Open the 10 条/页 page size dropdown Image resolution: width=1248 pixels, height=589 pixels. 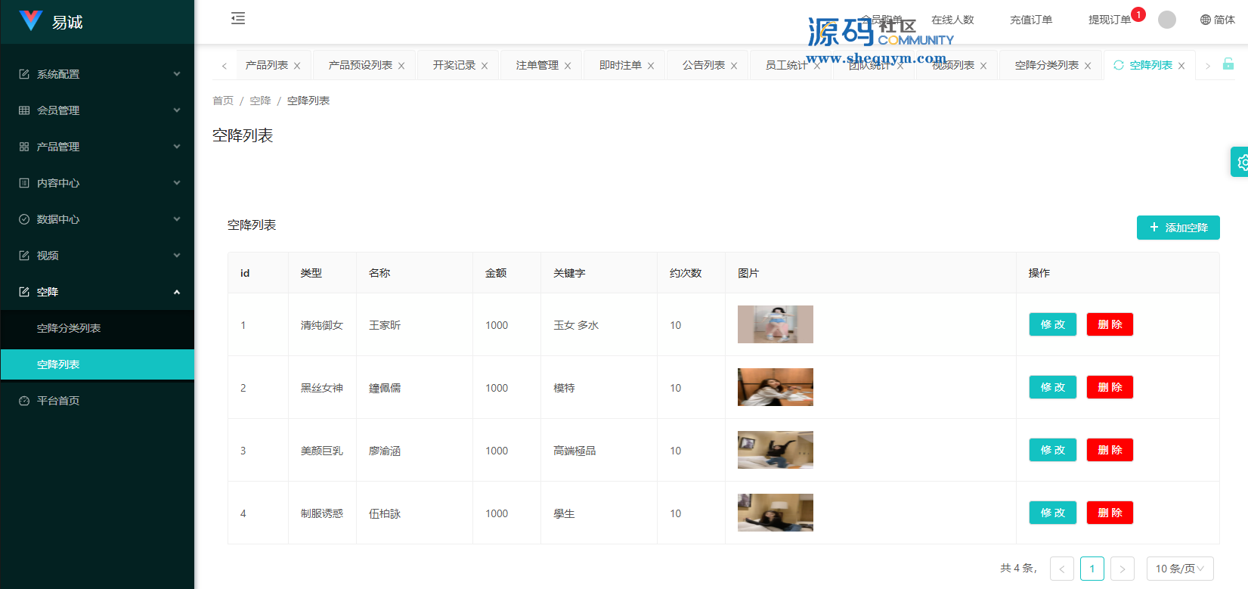(1179, 569)
